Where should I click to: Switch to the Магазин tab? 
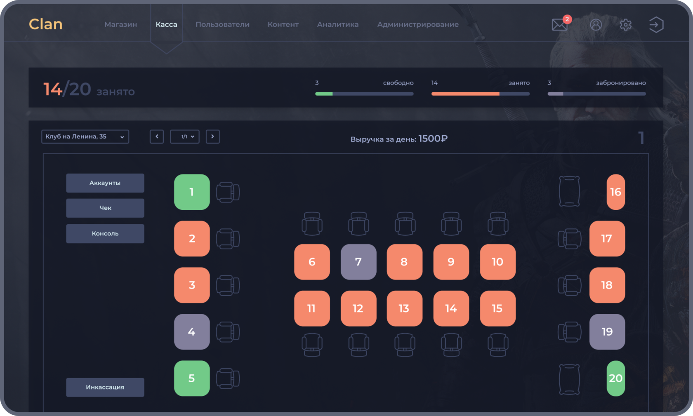coord(121,24)
